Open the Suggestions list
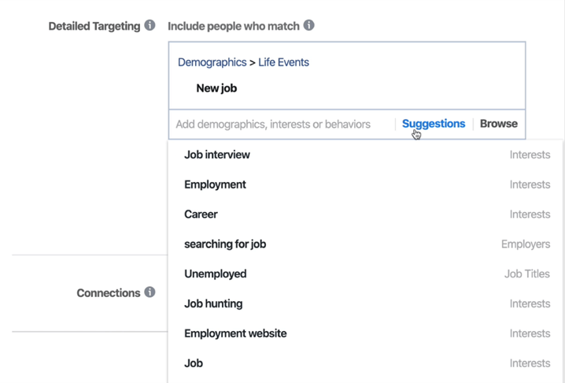The image size is (565, 383). pos(434,124)
